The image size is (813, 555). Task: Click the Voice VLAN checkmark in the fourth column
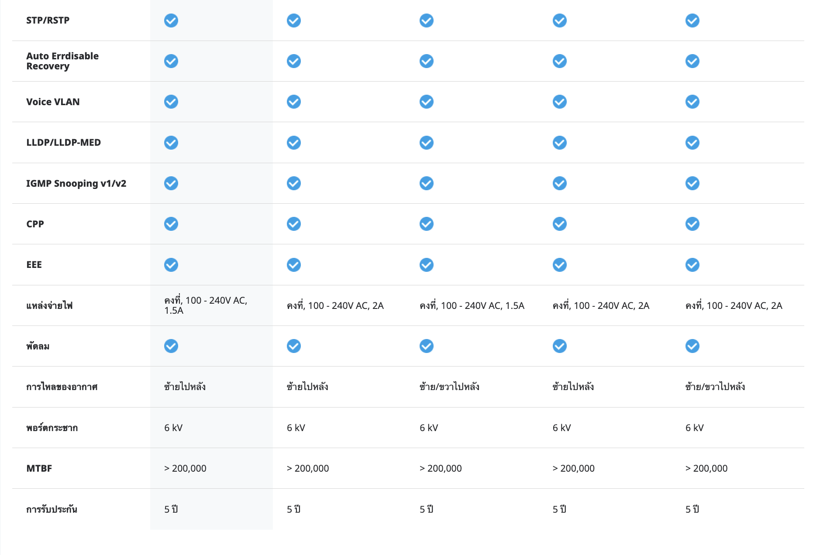pyautogui.click(x=559, y=102)
